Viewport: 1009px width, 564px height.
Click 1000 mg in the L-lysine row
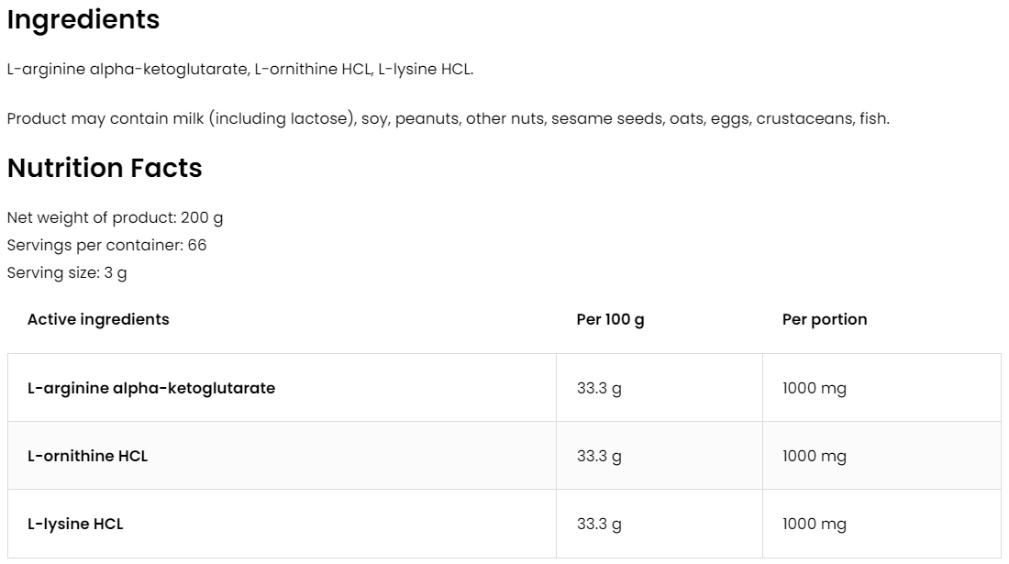(814, 524)
